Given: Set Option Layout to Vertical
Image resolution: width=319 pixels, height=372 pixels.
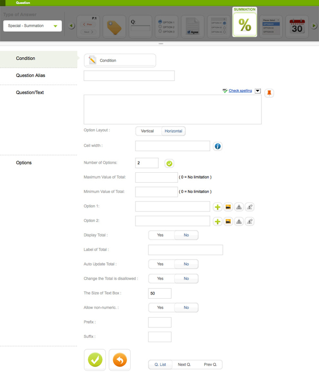Looking at the screenshot, I should coord(147,131).
